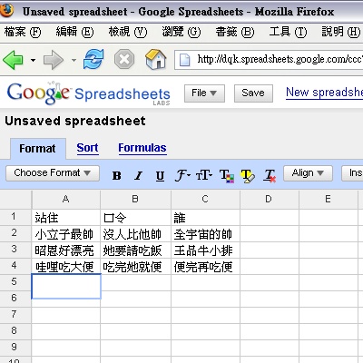Click the green Back arrow
The width and height of the screenshot is (363, 363).
point(13,60)
